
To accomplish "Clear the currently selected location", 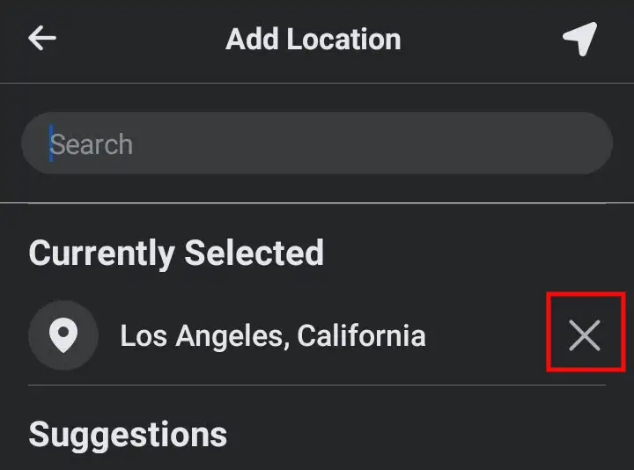I will (585, 335).
